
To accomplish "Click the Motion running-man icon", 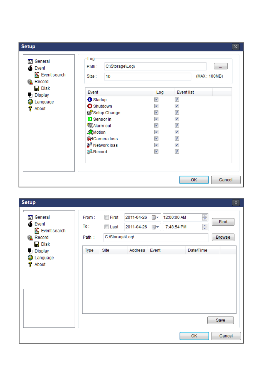I will tap(90, 132).
